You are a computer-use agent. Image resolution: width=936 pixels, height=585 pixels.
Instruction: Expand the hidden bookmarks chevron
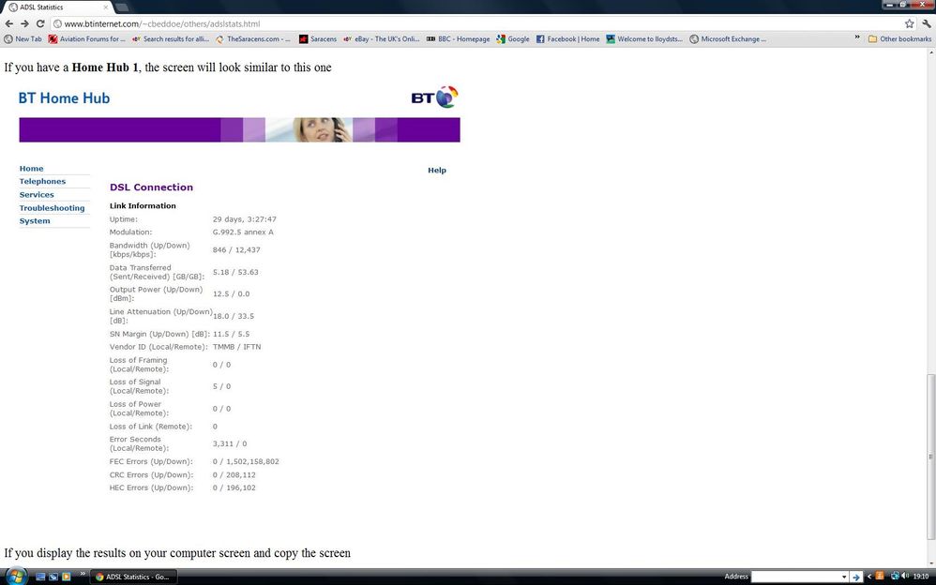[857, 37]
